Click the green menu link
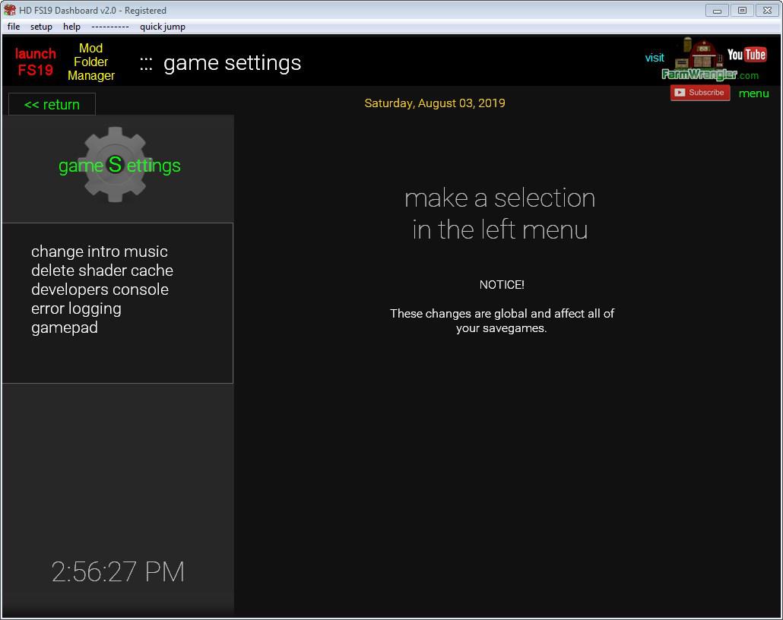The height and width of the screenshot is (620, 783). point(753,93)
